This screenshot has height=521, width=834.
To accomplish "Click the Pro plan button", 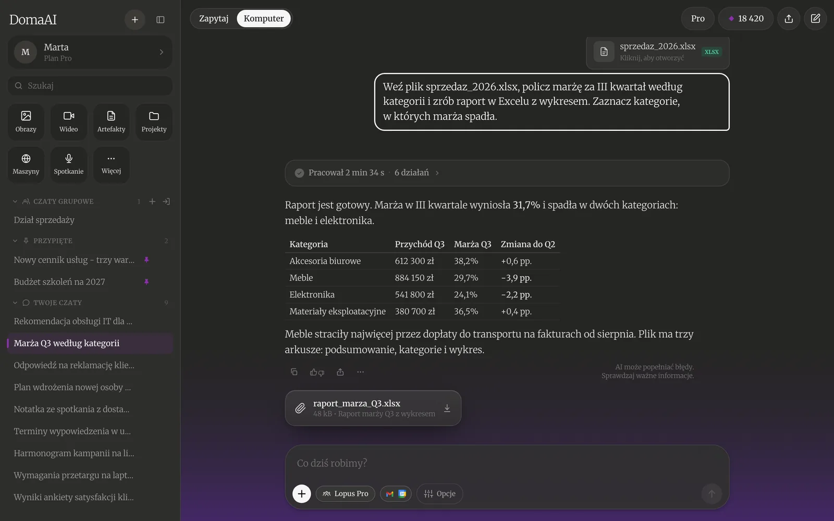I will click(698, 19).
